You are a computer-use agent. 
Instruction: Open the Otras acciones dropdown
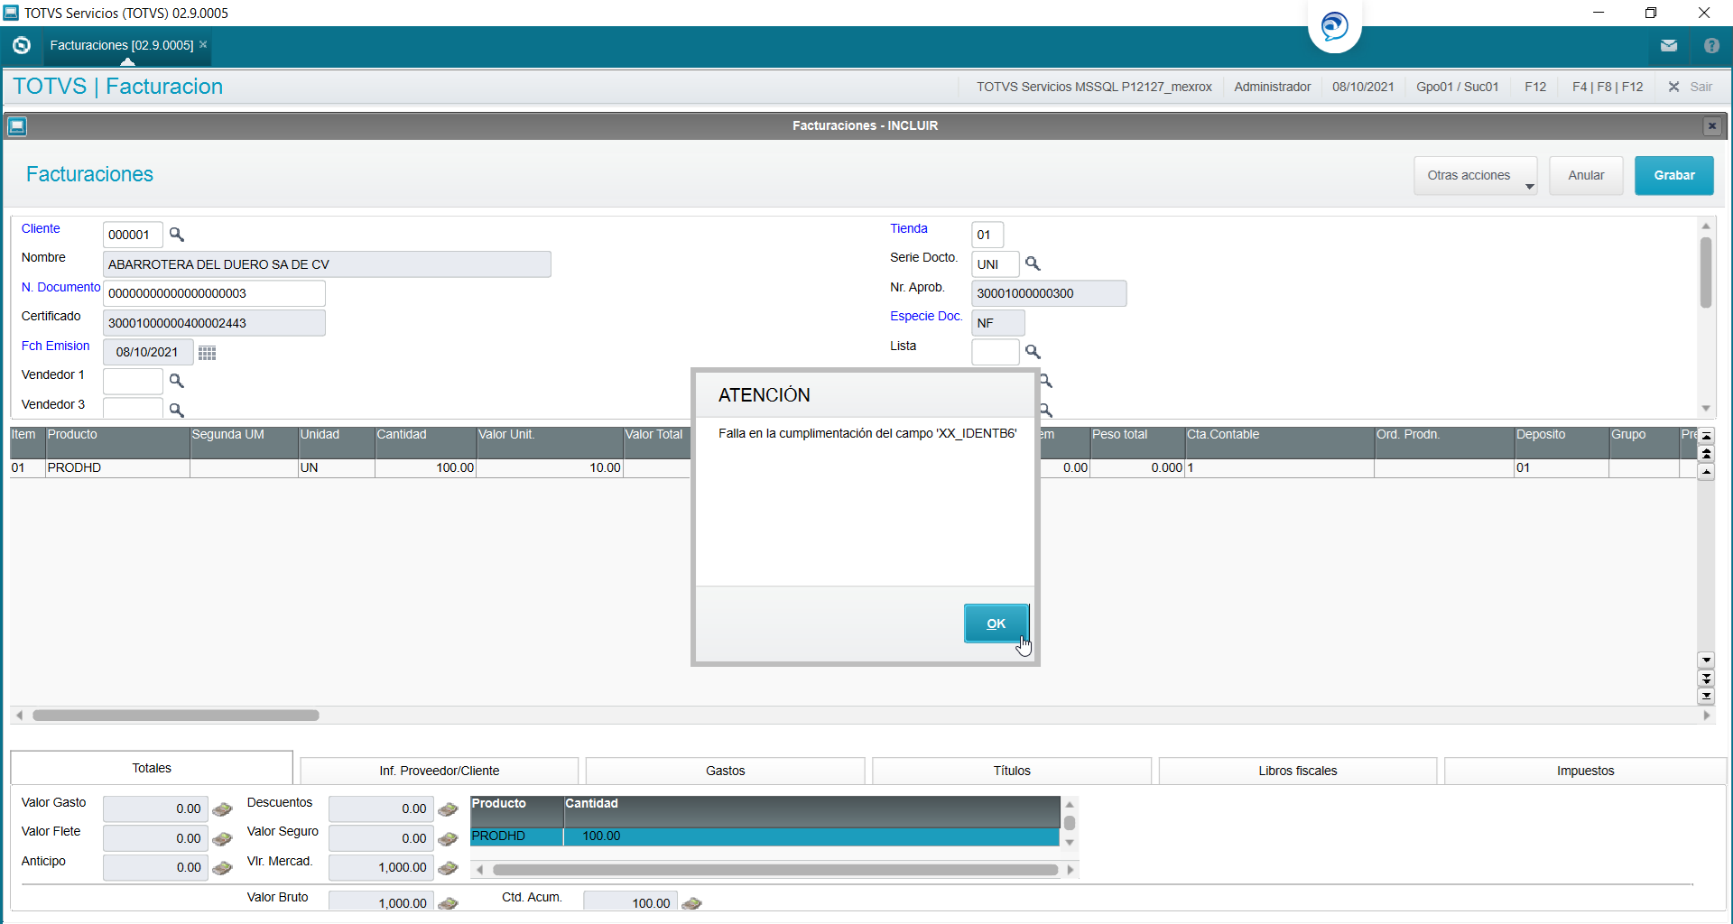(1475, 175)
